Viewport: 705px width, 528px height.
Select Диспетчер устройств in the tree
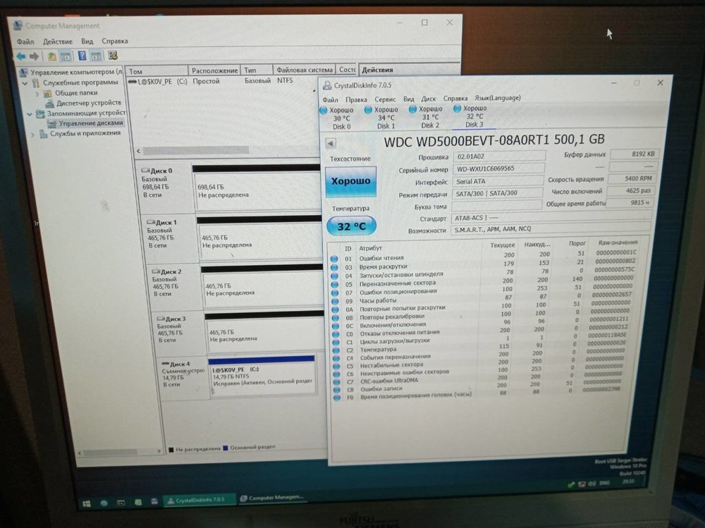coord(88,103)
